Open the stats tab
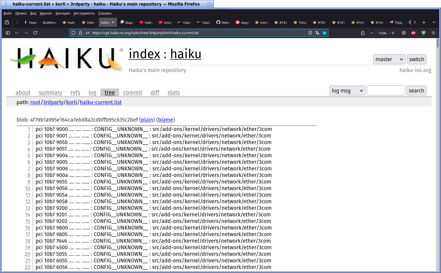The height and width of the screenshot is (273, 441). 174,93
